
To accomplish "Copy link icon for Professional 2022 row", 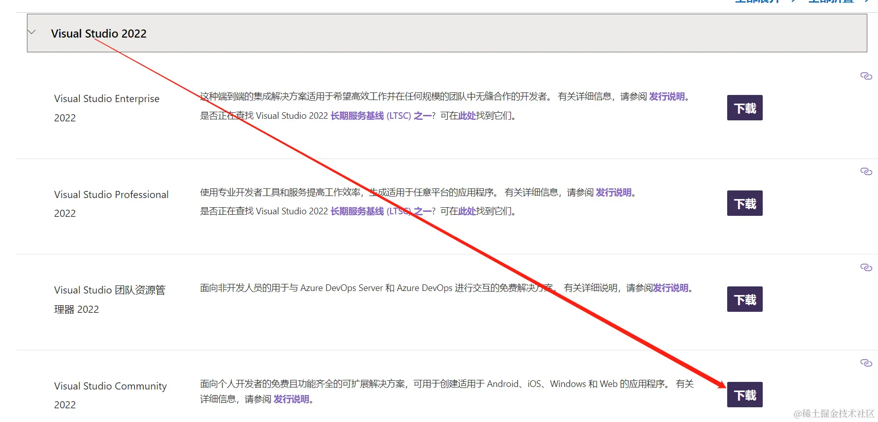I will 866,172.
